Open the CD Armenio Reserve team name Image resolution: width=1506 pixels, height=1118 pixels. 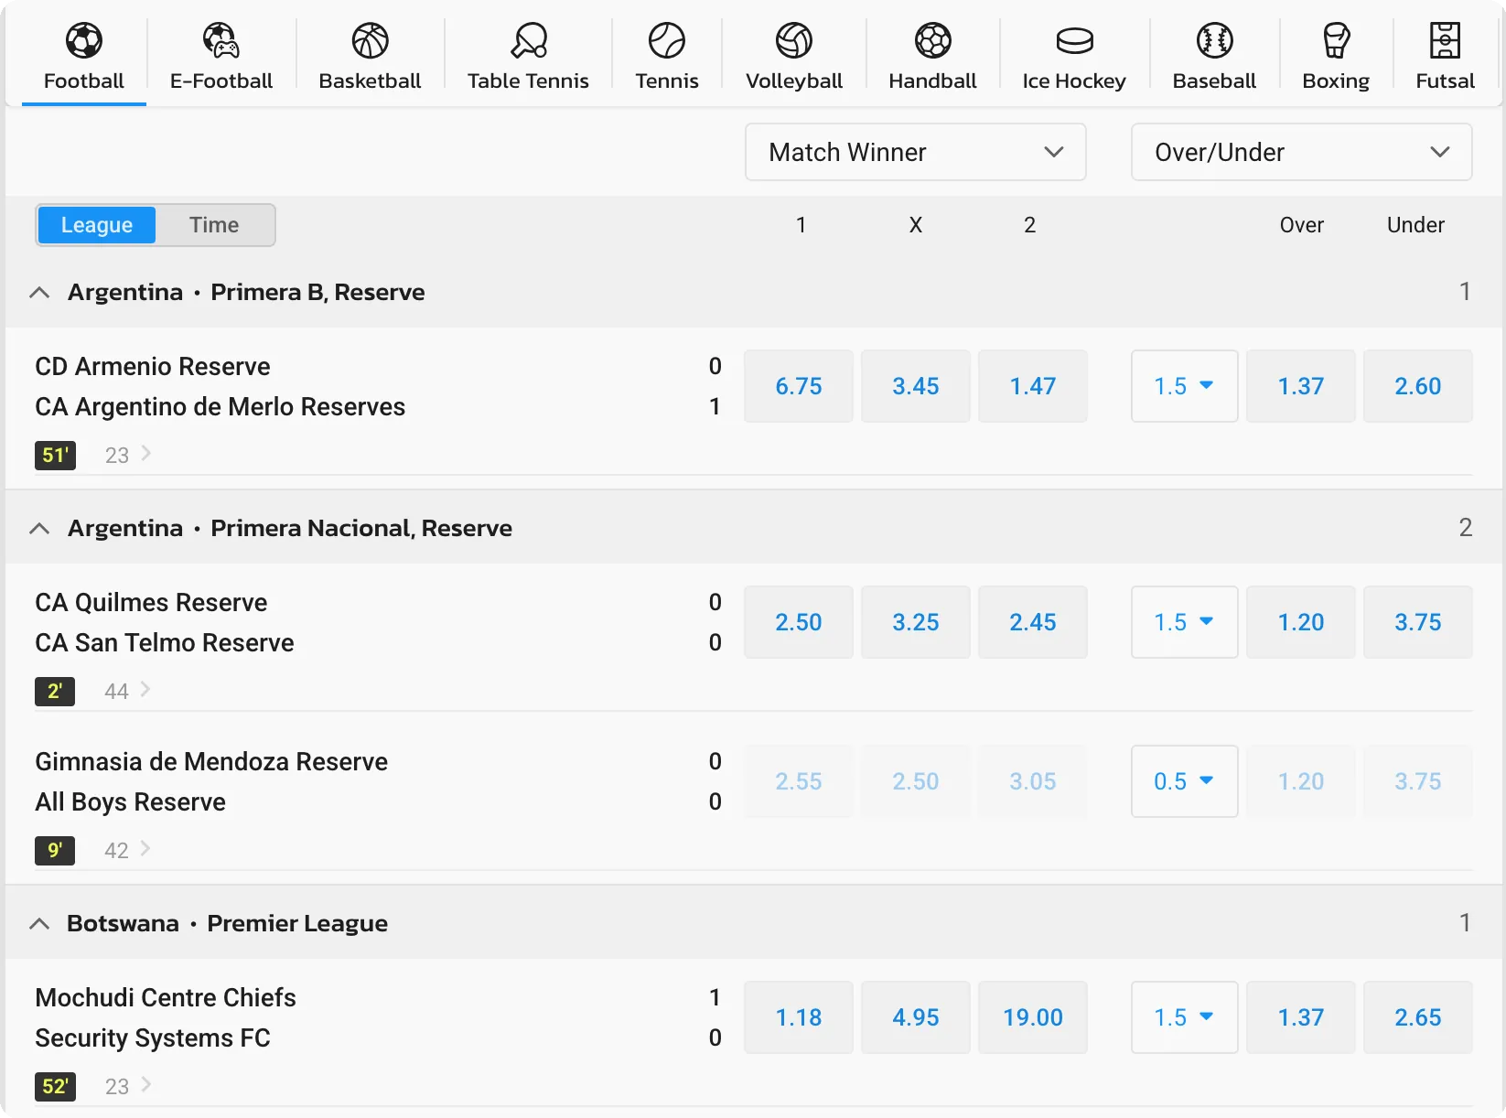click(153, 366)
